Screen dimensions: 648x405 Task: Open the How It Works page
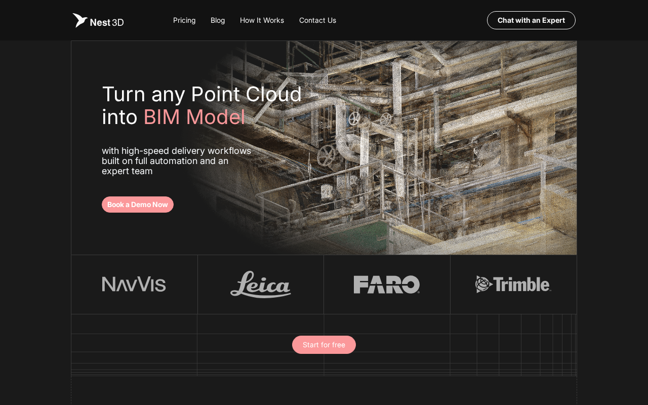[262, 20]
